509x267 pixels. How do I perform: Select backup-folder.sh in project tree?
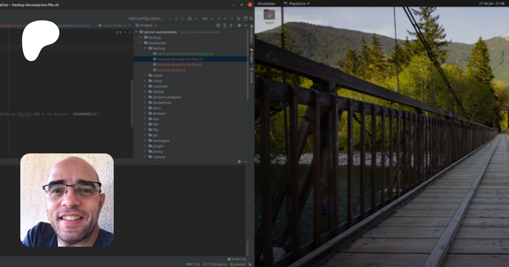pyautogui.click(x=171, y=70)
